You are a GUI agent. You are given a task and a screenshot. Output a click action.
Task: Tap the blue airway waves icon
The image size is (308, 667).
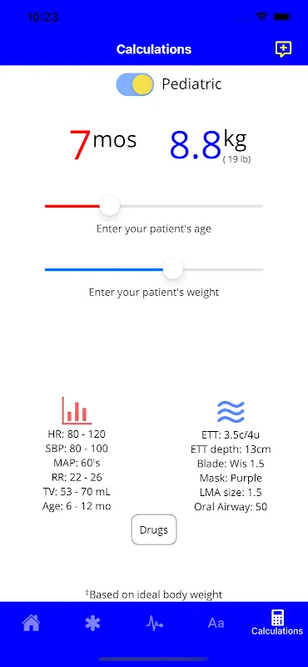coord(231,411)
